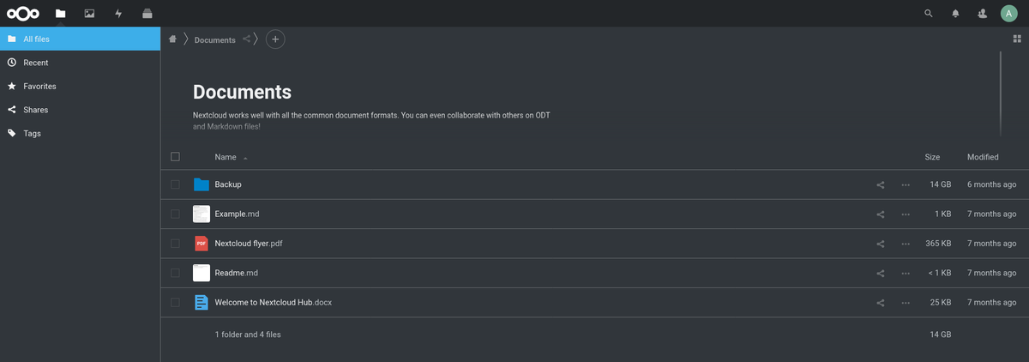Select the Example.md checkbox
This screenshot has width=1029, height=362.
click(x=175, y=214)
